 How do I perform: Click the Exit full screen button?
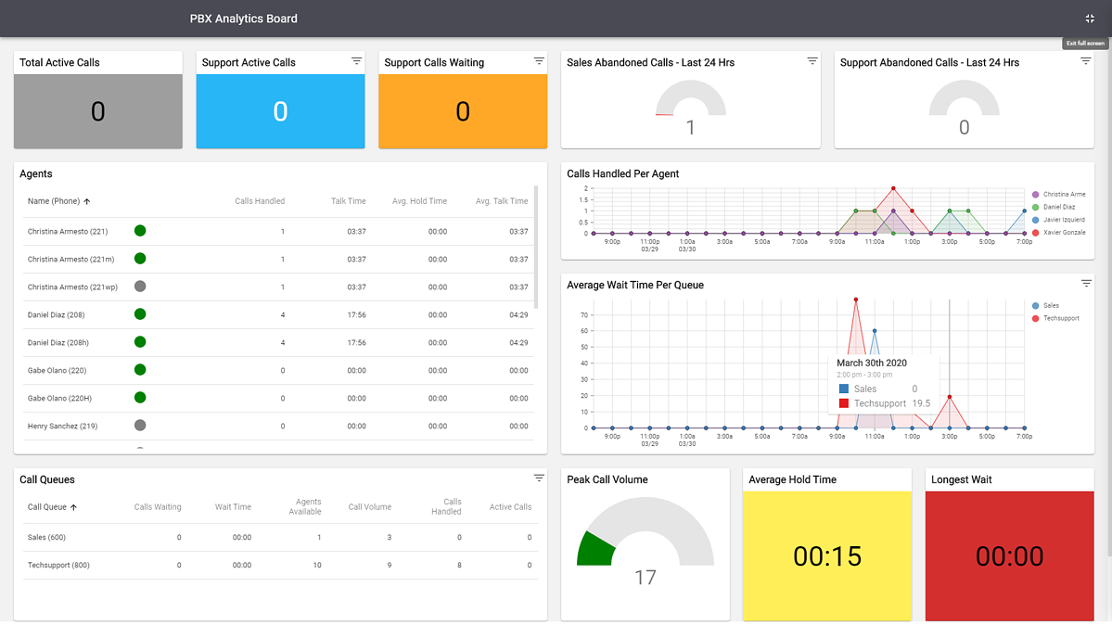[x=1085, y=42]
